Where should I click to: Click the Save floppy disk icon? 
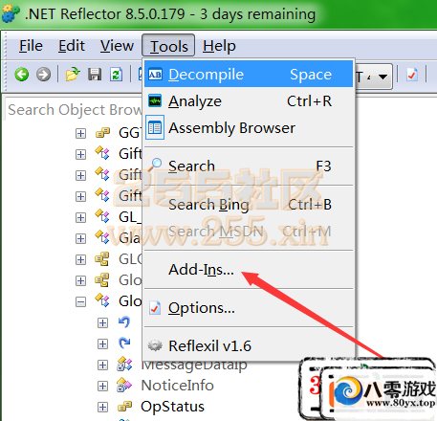point(95,75)
